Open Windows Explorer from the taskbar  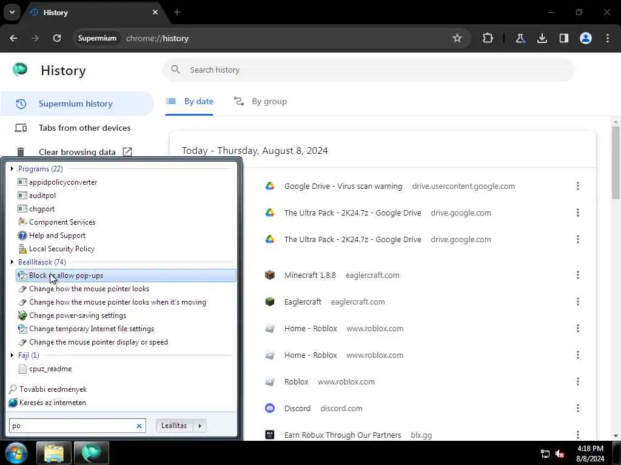(x=54, y=453)
